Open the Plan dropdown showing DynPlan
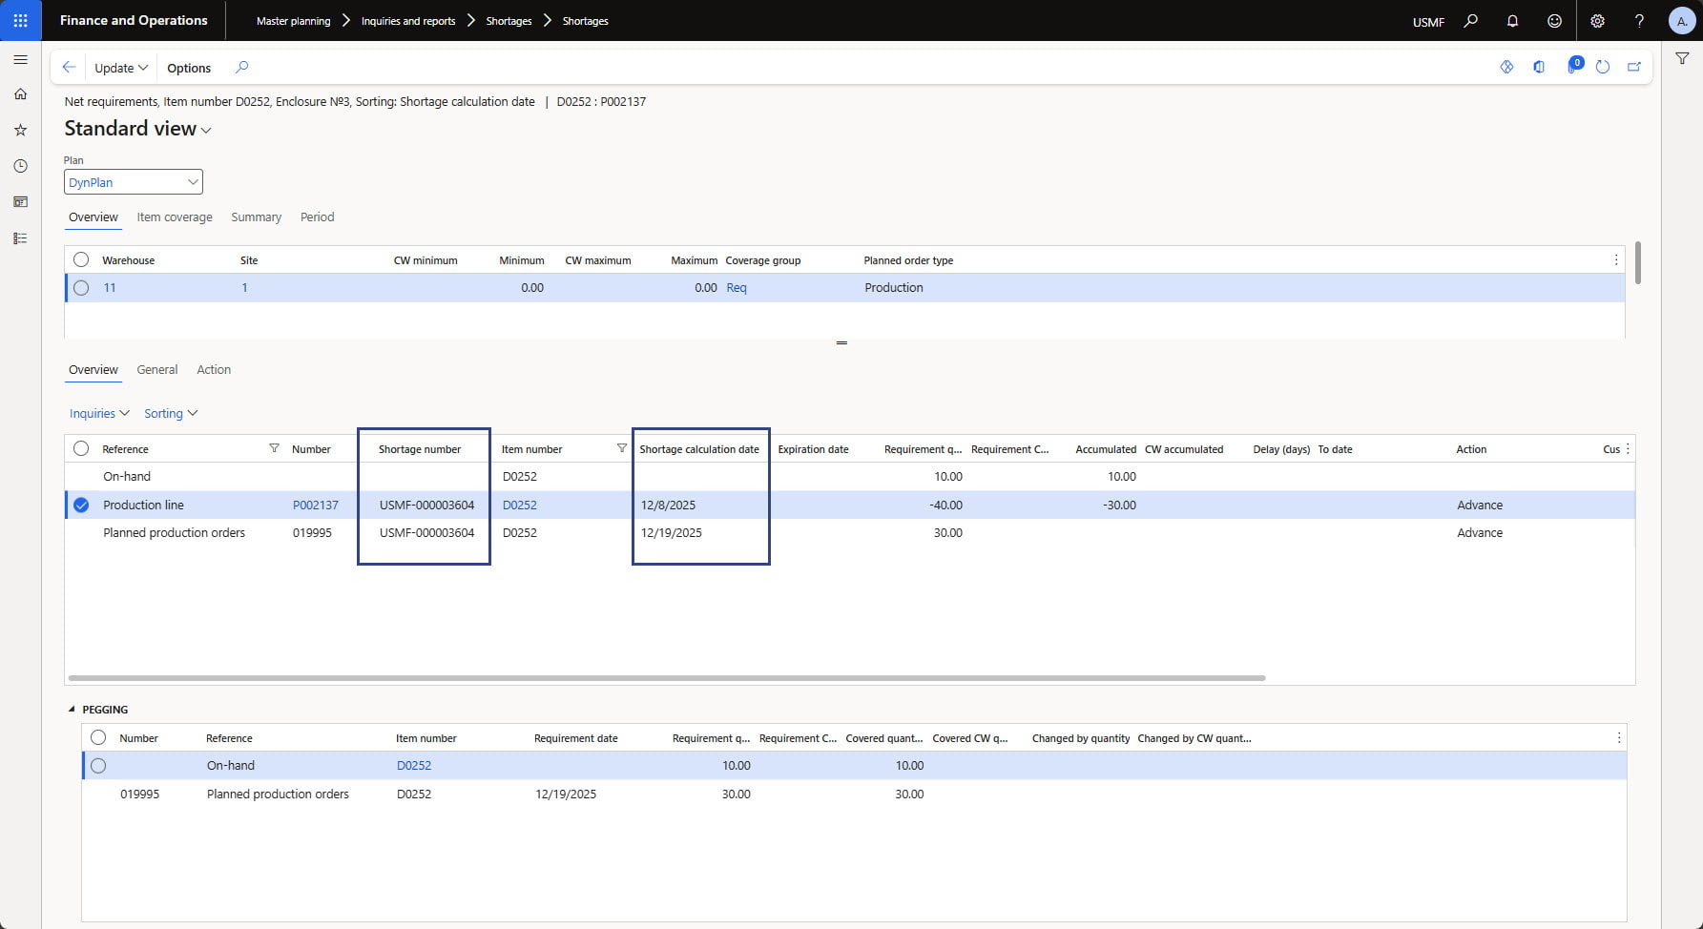 134,182
